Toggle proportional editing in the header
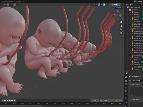 [15, 4]
